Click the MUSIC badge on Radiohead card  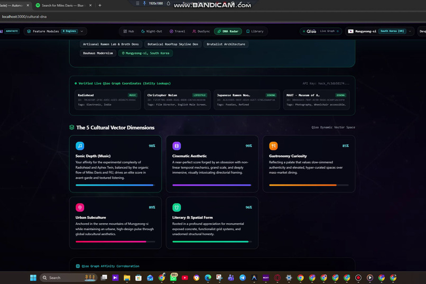coord(133,95)
